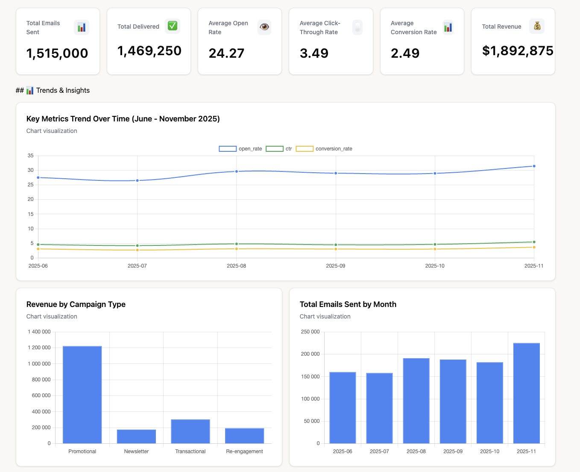Toggle the ctr series in the legend
This screenshot has width=580, height=472.
click(289, 149)
